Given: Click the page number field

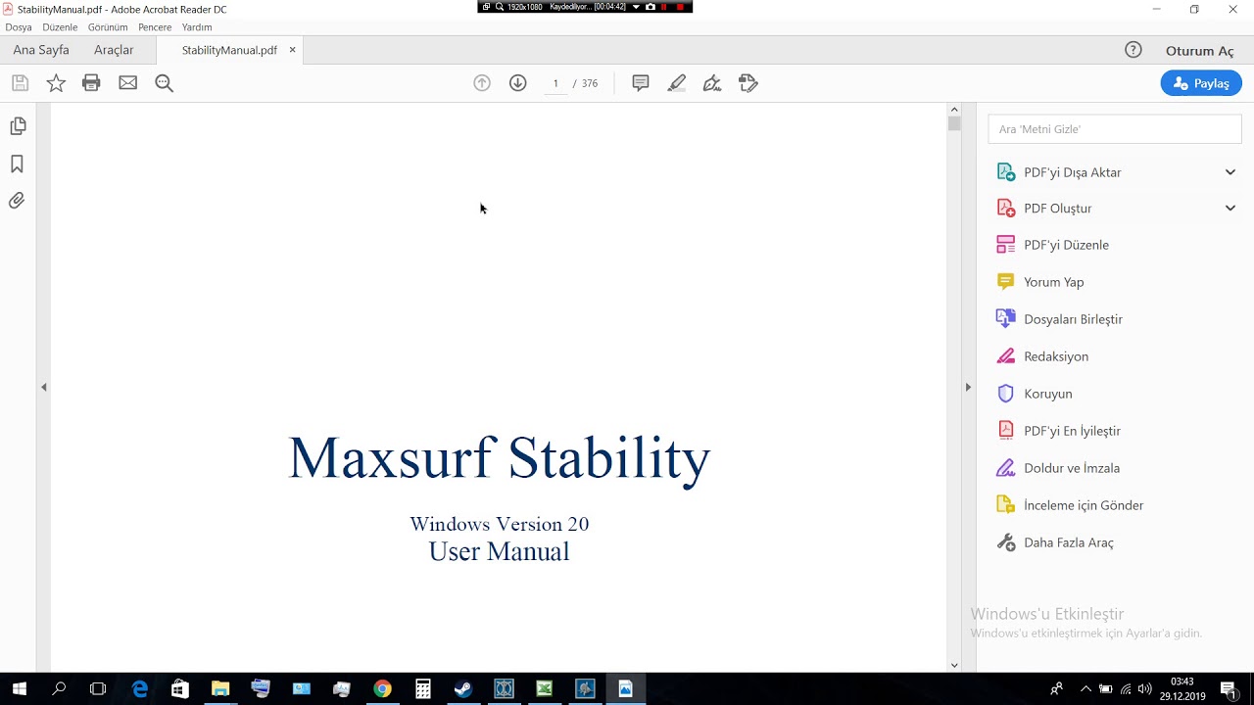Looking at the screenshot, I should pyautogui.click(x=555, y=83).
